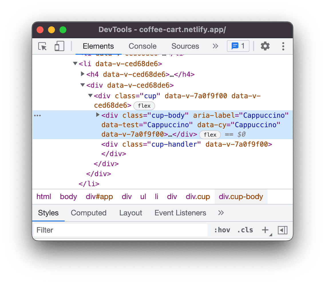Open the console messages badge showing 1

[238, 46]
